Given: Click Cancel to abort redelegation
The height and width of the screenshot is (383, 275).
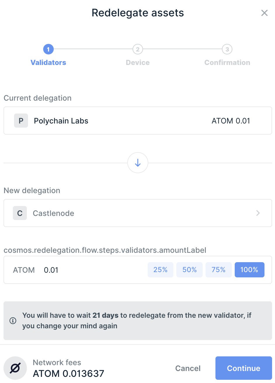Looking at the screenshot, I should coord(188,368).
